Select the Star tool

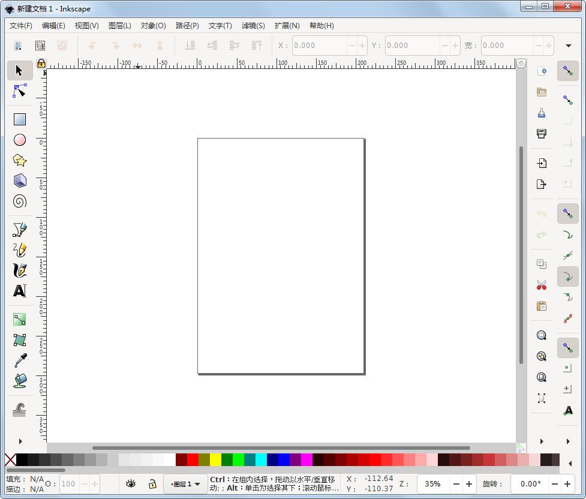click(x=19, y=160)
